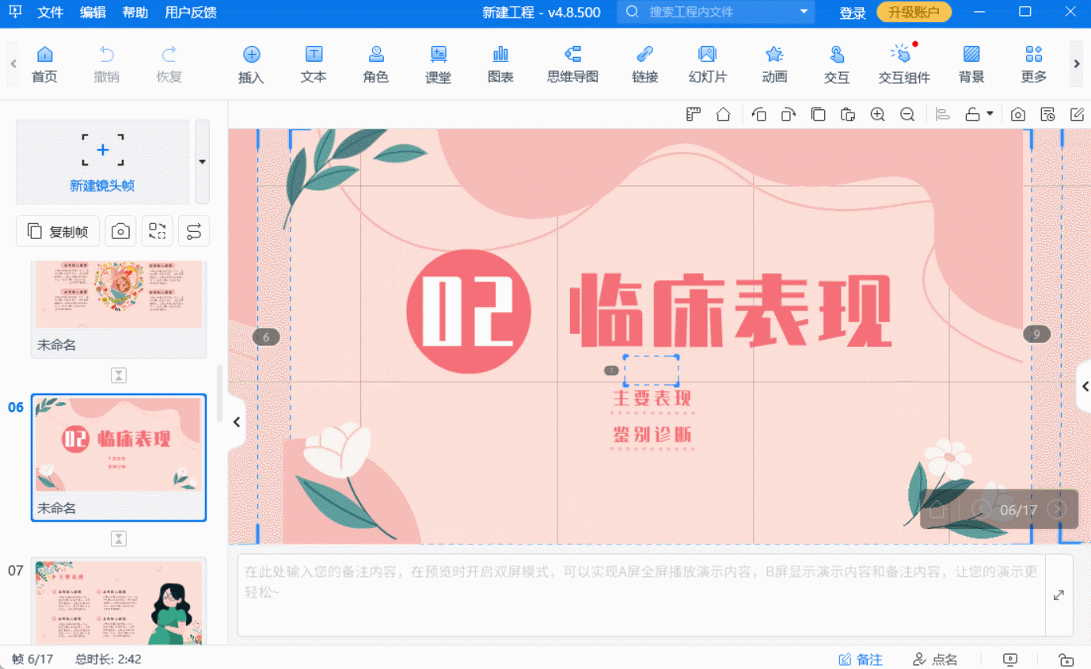The image size is (1091, 669).
Task: Click the zoom in magnifier icon on canvas toolbar
Action: [877, 114]
